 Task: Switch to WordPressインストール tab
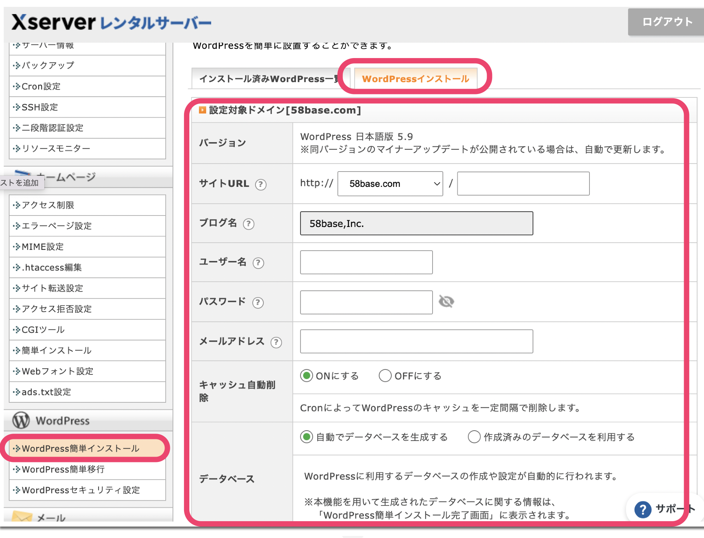click(415, 79)
